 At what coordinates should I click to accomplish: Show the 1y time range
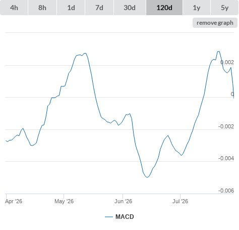[197, 8]
